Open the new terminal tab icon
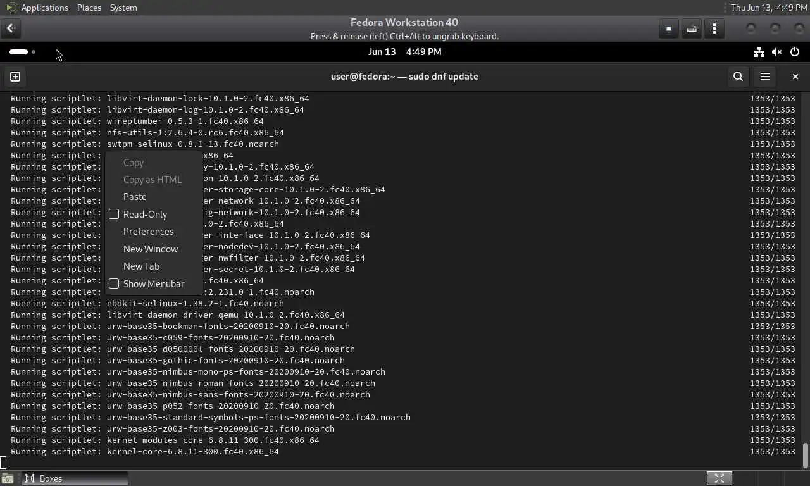The image size is (810, 486). pyautogui.click(x=15, y=77)
